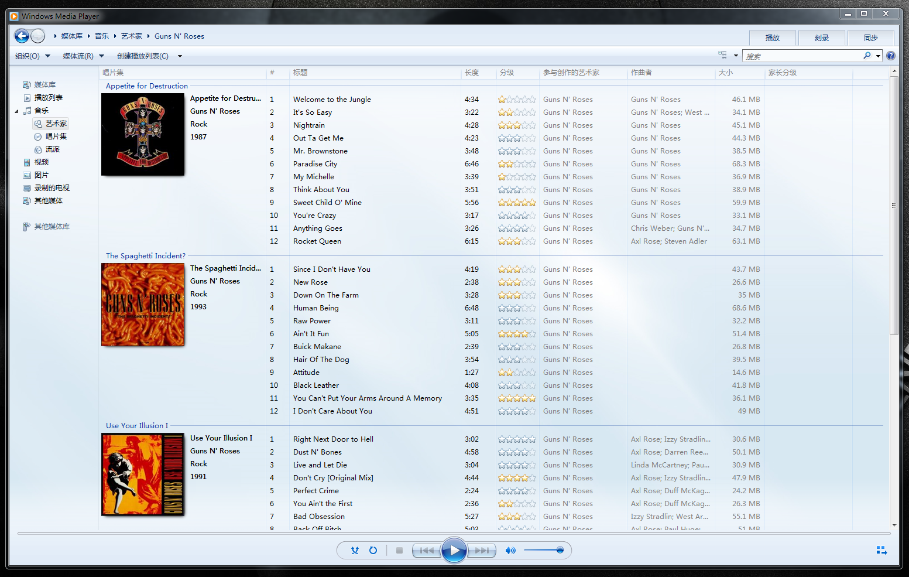Sort by the 分级 column header
This screenshot has width=909, height=577.
coord(517,73)
